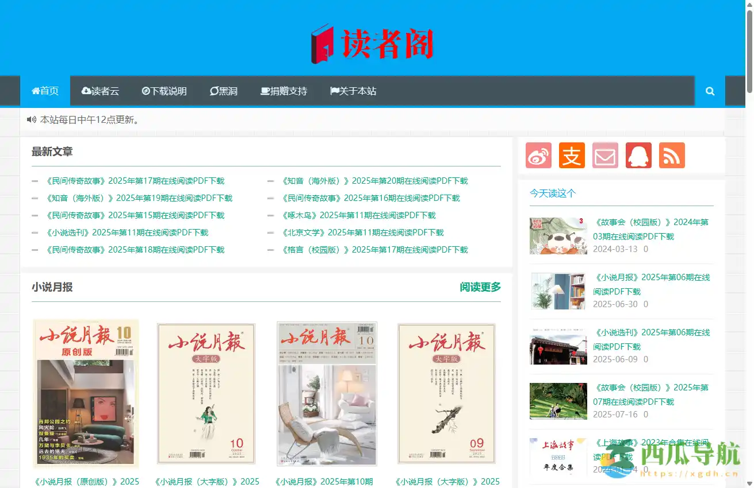
Task: Open the Weibo sharing icon
Action: click(538, 155)
